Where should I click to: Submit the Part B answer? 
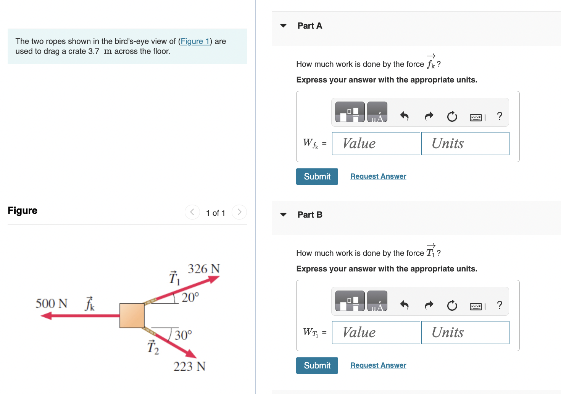[x=317, y=365]
